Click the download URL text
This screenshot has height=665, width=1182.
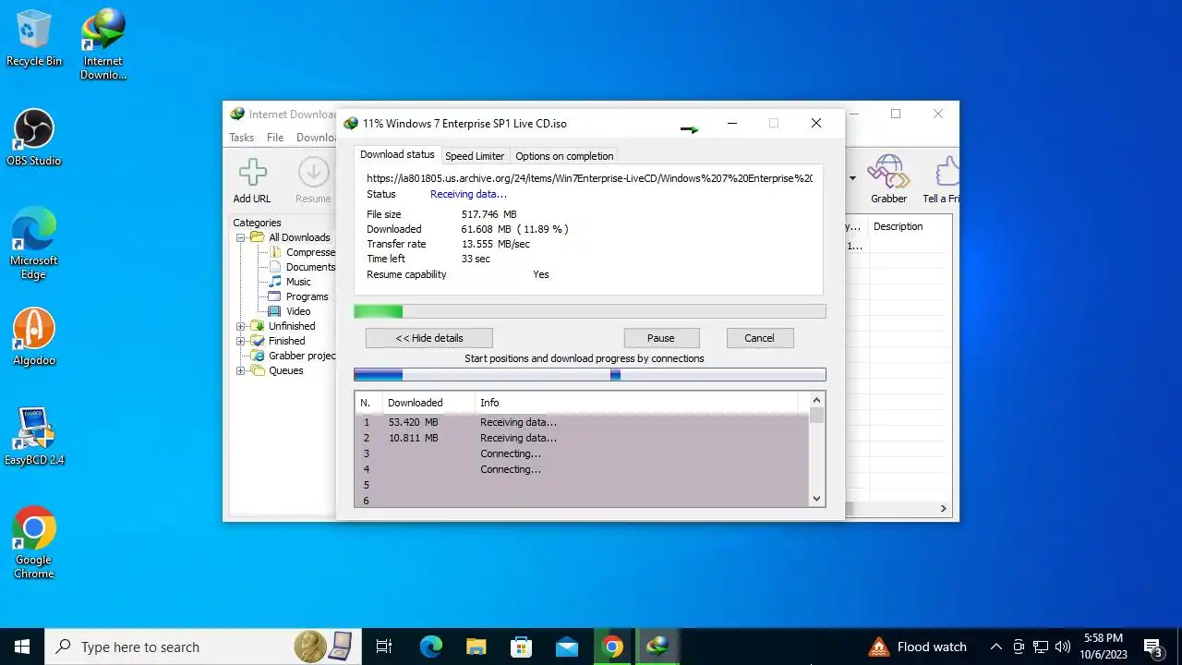coord(589,178)
